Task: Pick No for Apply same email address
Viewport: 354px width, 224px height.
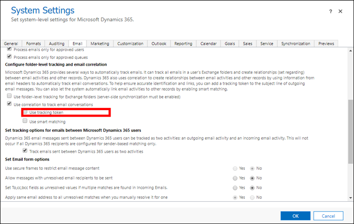Action: pos(252,198)
